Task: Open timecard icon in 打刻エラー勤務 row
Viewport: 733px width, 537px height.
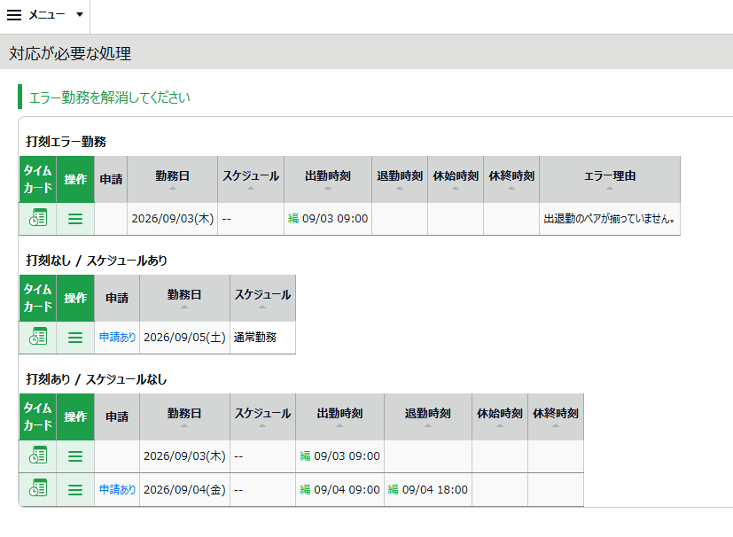Action: (x=38, y=218)
